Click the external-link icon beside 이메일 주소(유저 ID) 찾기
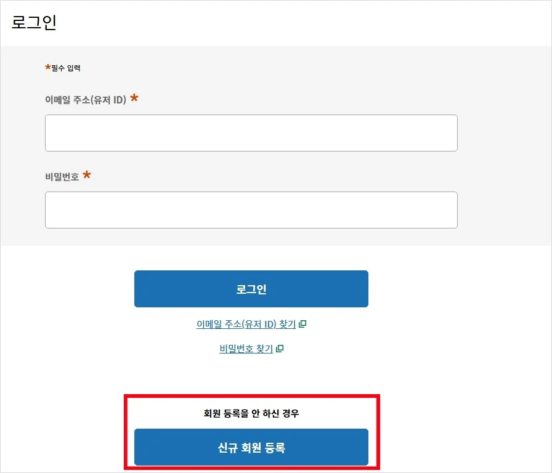The width and height of the screenshot is (552, 473). click(301, 324)
